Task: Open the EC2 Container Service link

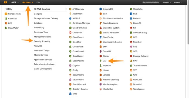Action: point(113,19)
